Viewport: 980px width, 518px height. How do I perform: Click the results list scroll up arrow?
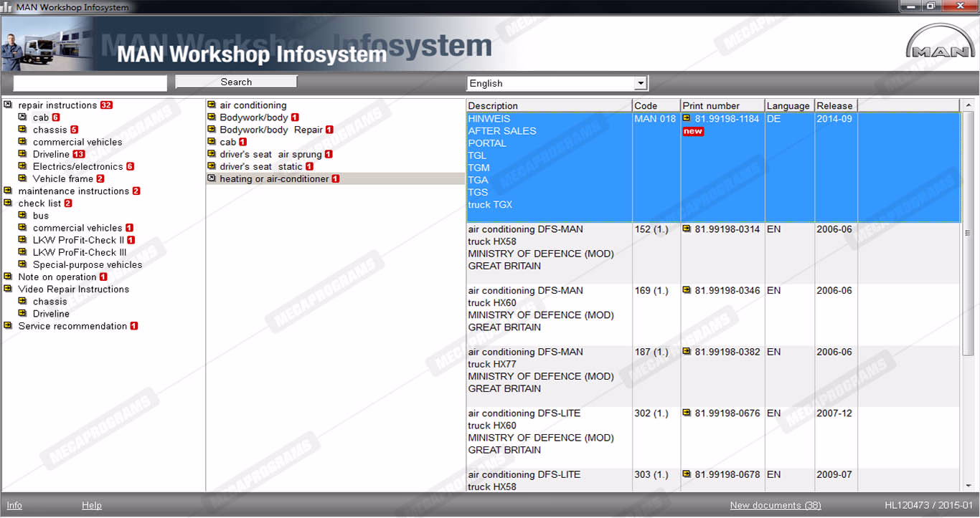point(968,106)
